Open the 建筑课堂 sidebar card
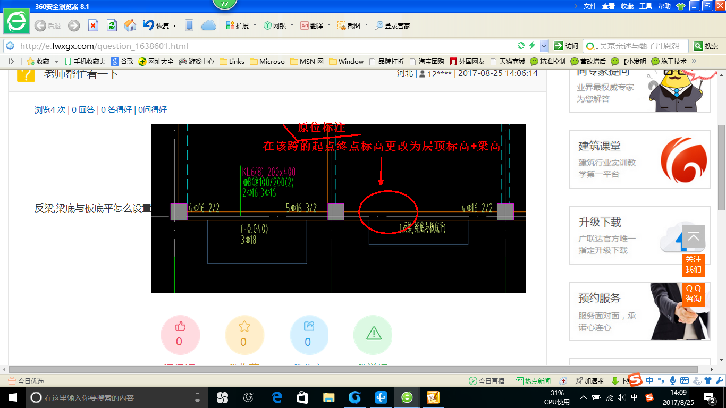 640,159
